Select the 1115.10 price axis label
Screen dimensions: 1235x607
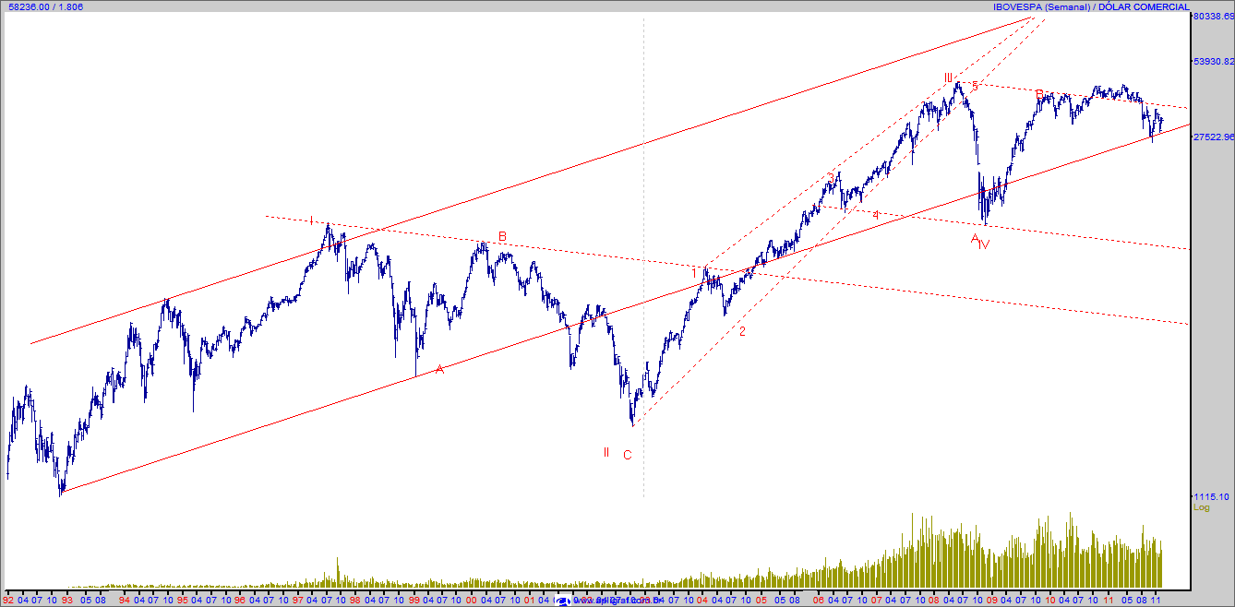pos(1211,496)
